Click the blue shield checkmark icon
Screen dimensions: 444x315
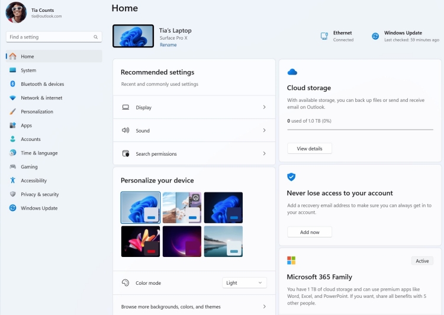pyautogui.click(x=291, y=177)
